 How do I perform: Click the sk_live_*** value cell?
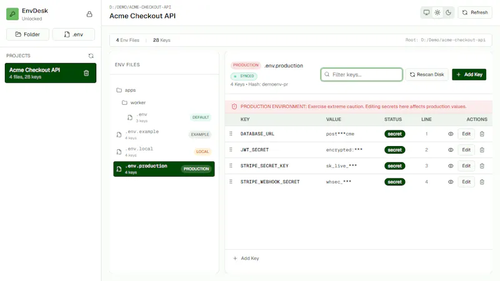click(341, 166)
